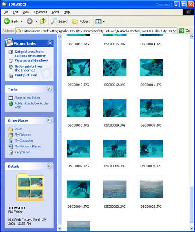Click the green Back arrow icon
195x232 pixels.
tap(7, 21)
